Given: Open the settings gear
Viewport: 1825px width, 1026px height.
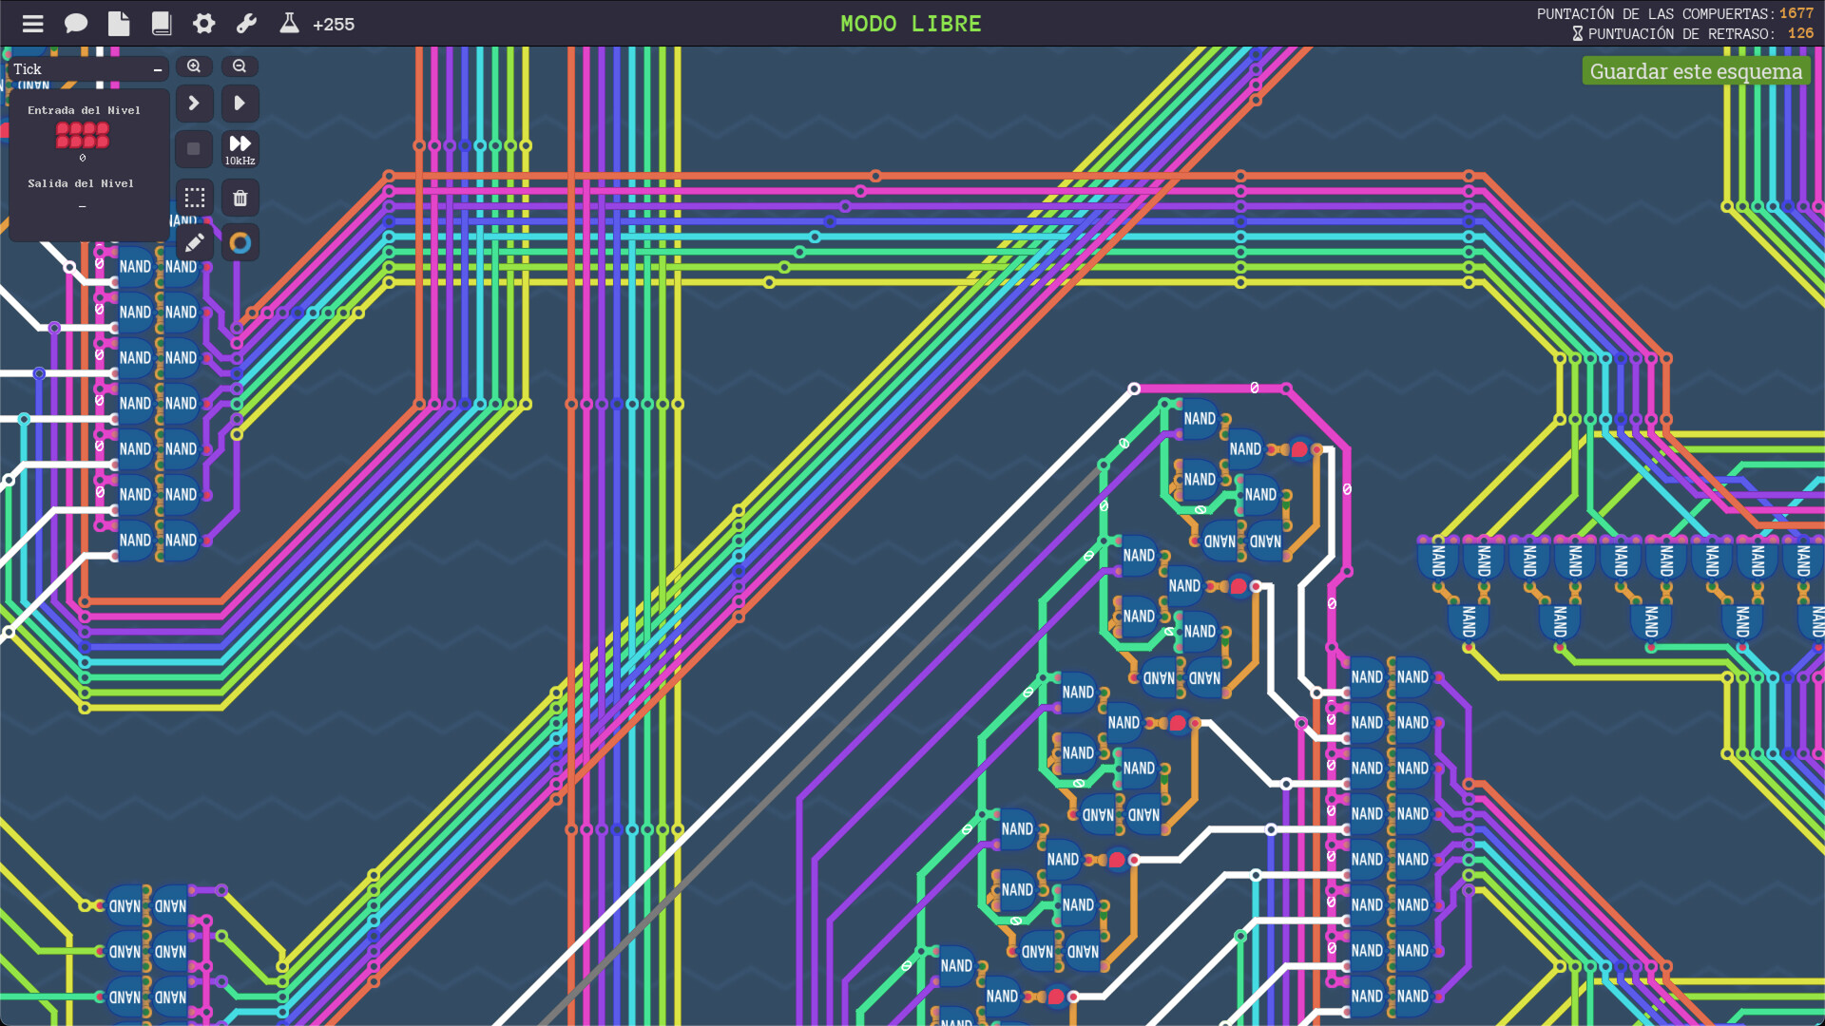Looking at the screenshot, I should click(203, 24).
